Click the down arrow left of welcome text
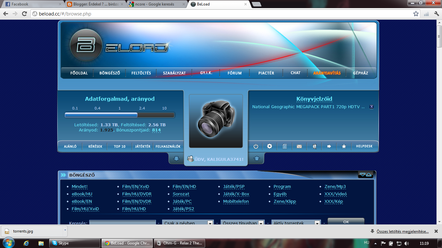The width and height of the screenshot is (442, 248). (176, 159)
